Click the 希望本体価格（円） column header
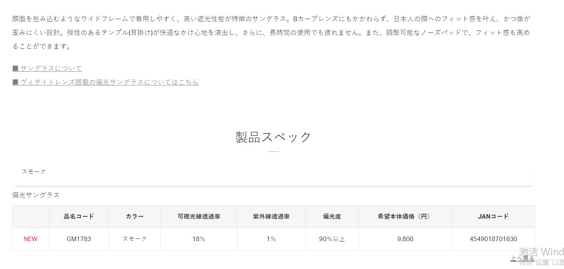The width and height of the screenshot is (564, 269). tap(405, 216)
